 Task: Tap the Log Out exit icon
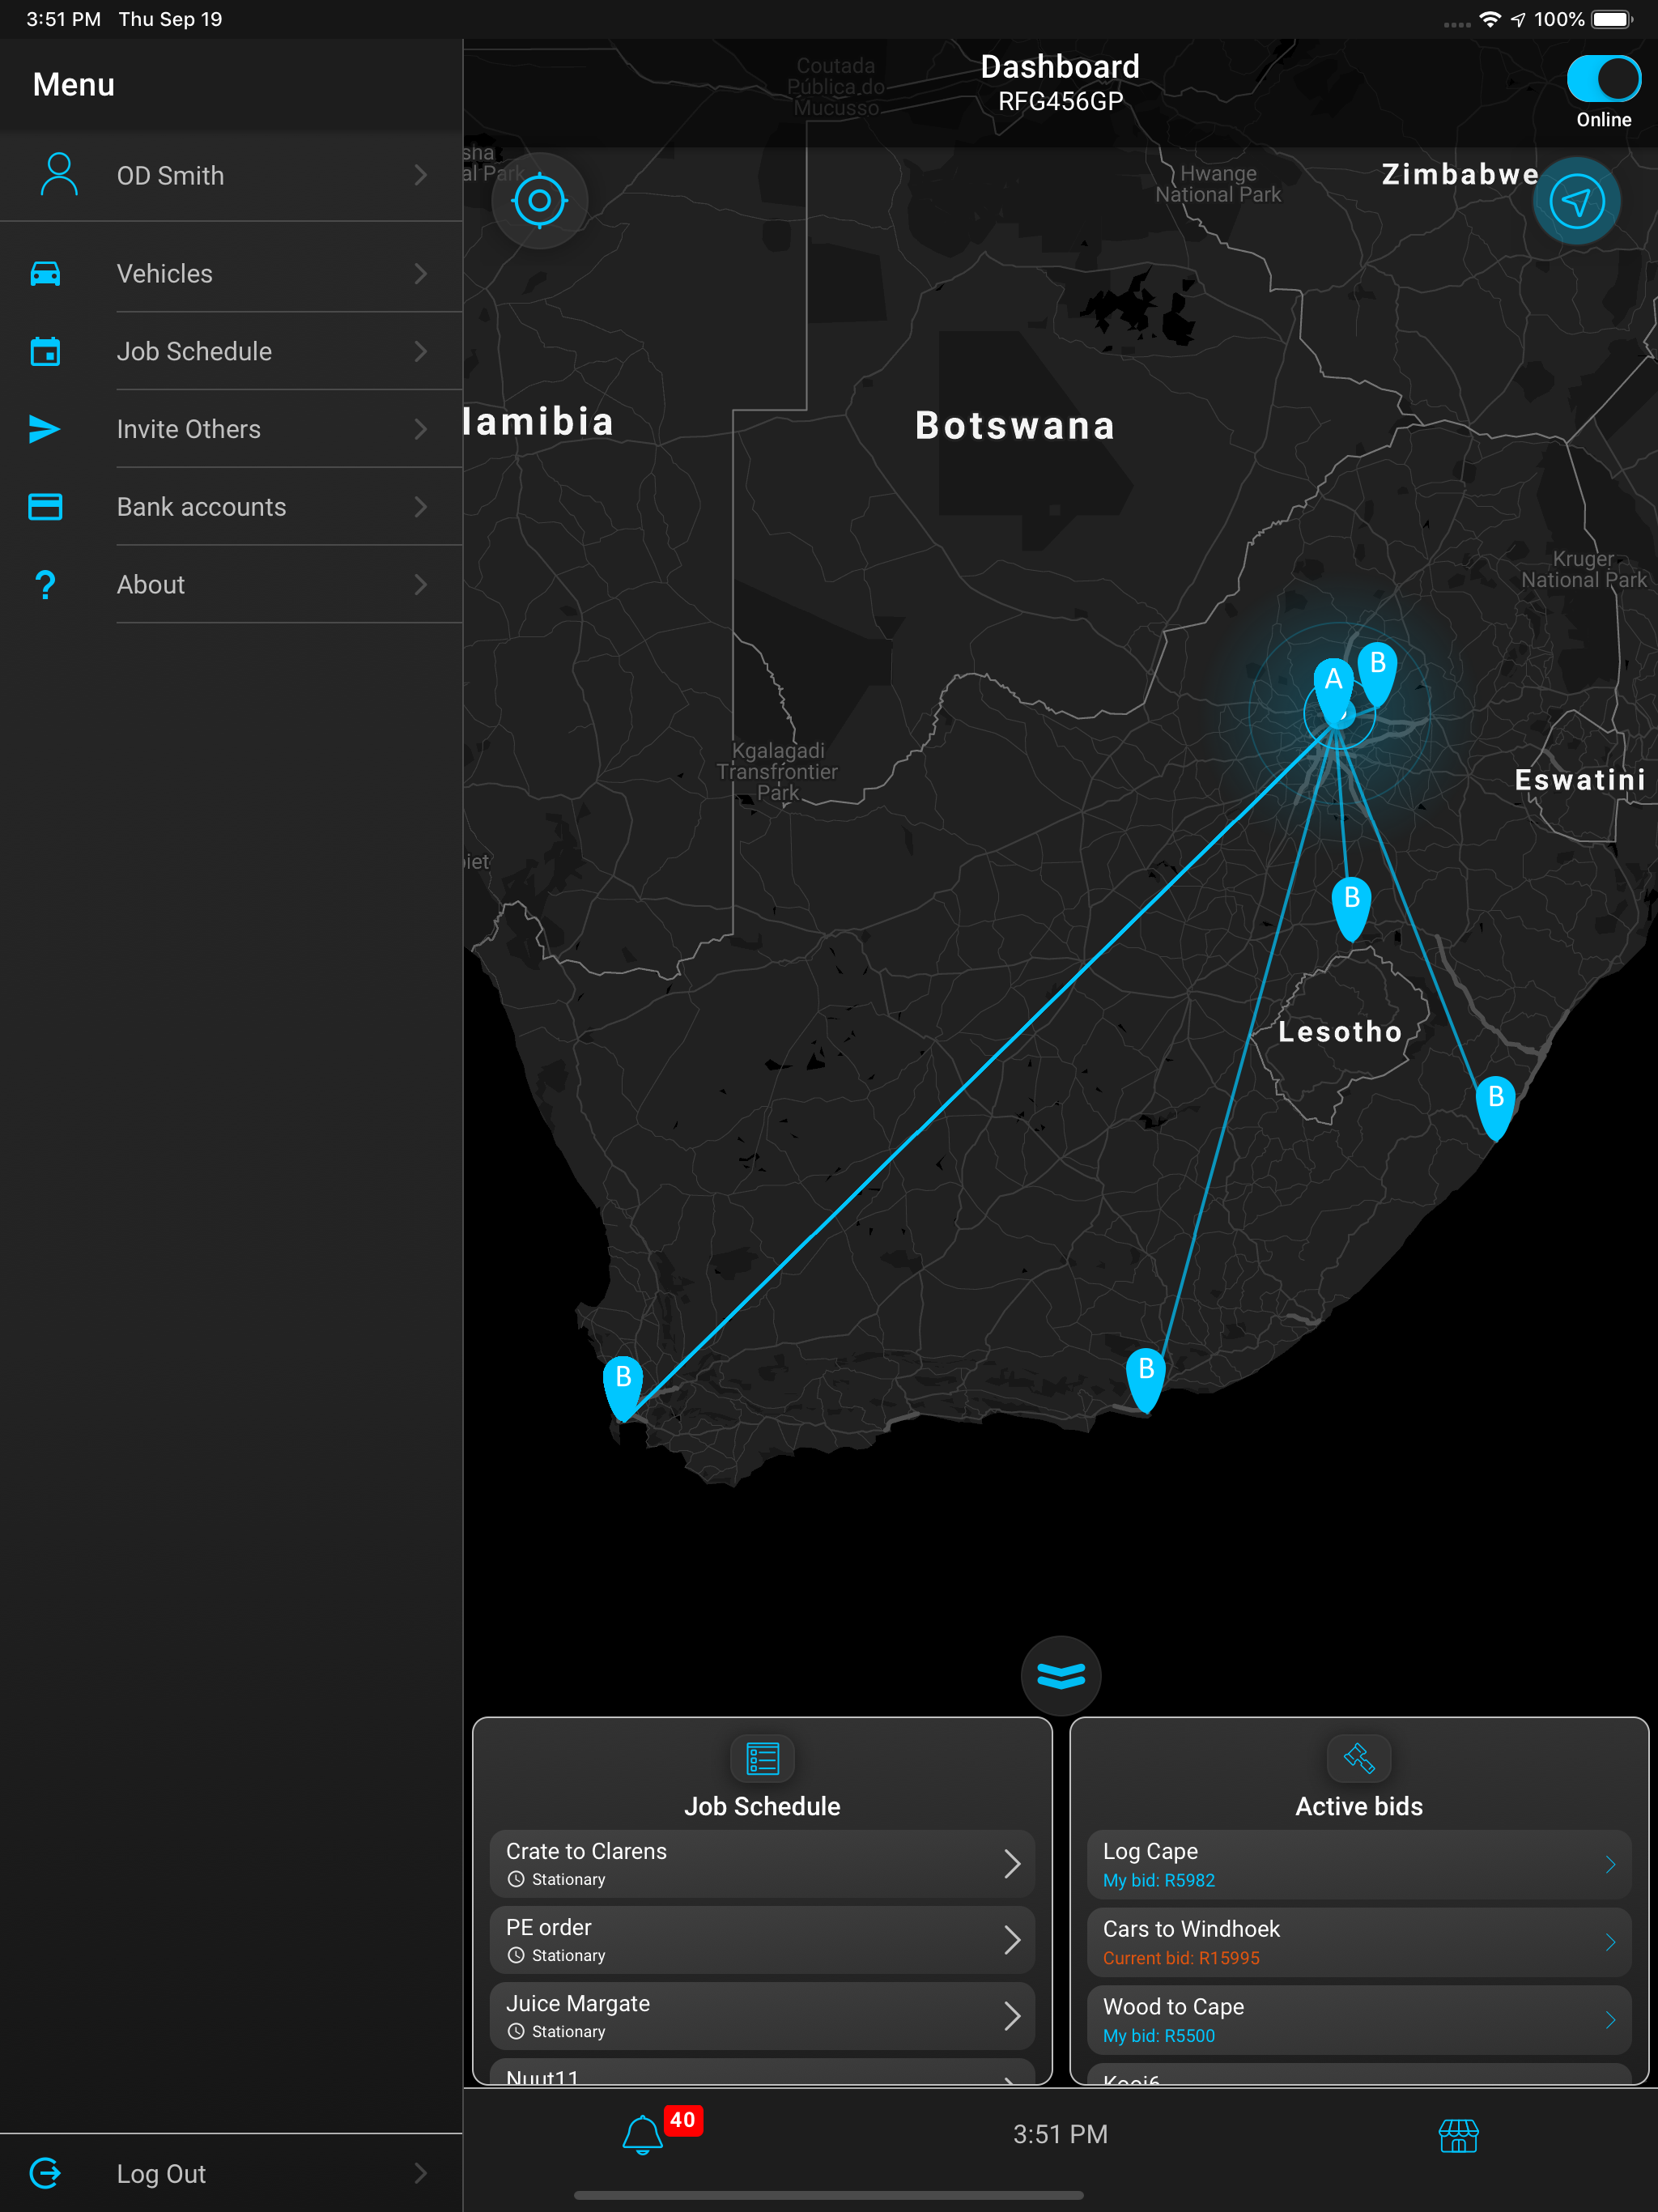[45, 2173]
